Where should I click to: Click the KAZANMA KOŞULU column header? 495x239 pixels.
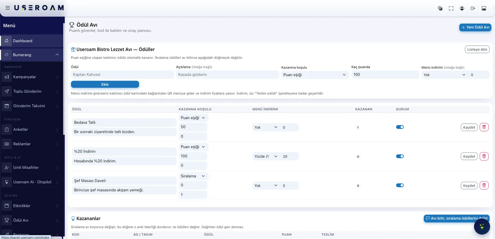[195, 109]
